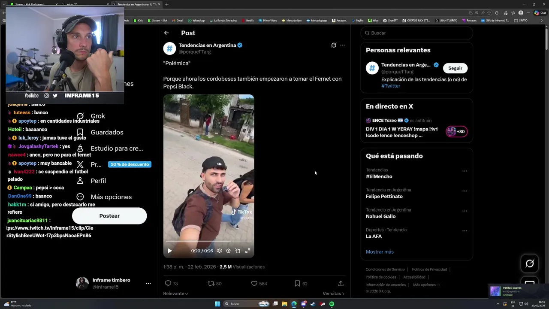Switch to Tendencias en Argentina browser tab
The width and height of the screenshot is (549, 309).
(x=136, y=4)
